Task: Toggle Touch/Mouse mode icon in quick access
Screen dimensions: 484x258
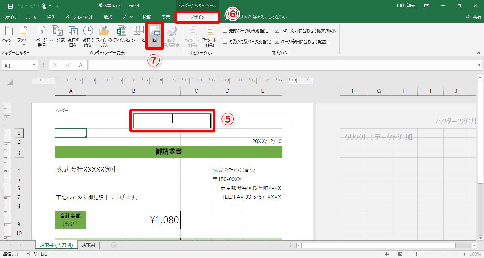Action: [x=44, y=6]
